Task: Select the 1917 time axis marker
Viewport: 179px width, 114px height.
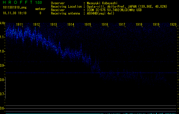Action: click(122, 25)
